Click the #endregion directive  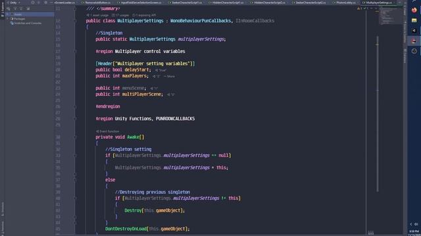point(108,106)
